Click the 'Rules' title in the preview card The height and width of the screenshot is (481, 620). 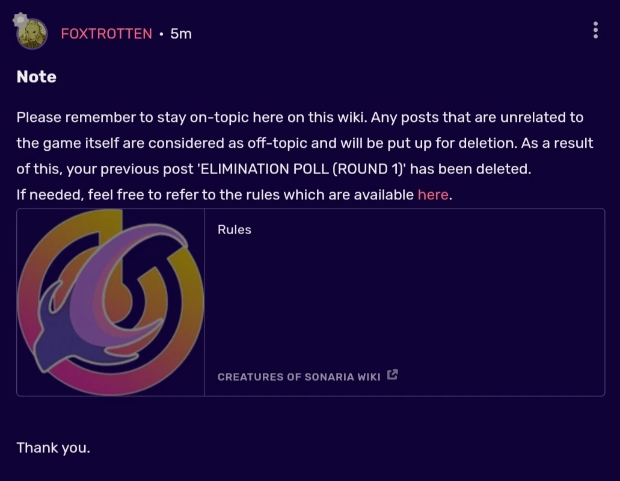(235, 229)
